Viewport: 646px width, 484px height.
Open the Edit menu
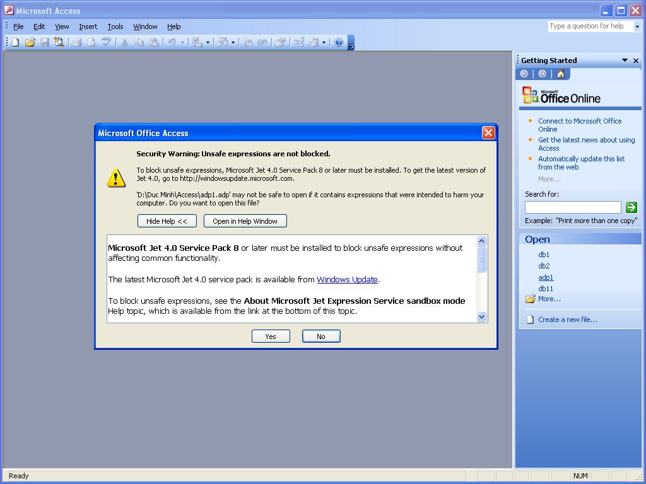point(39,26)
